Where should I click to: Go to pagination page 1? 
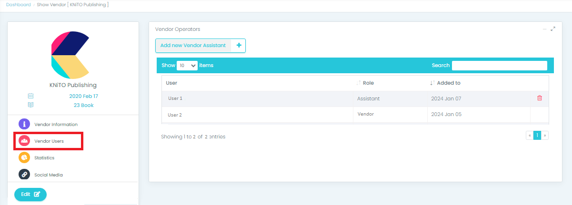[537, 136]
